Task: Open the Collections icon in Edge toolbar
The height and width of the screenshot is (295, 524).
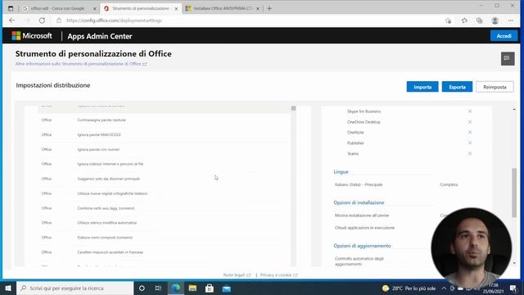Action: 479,20
